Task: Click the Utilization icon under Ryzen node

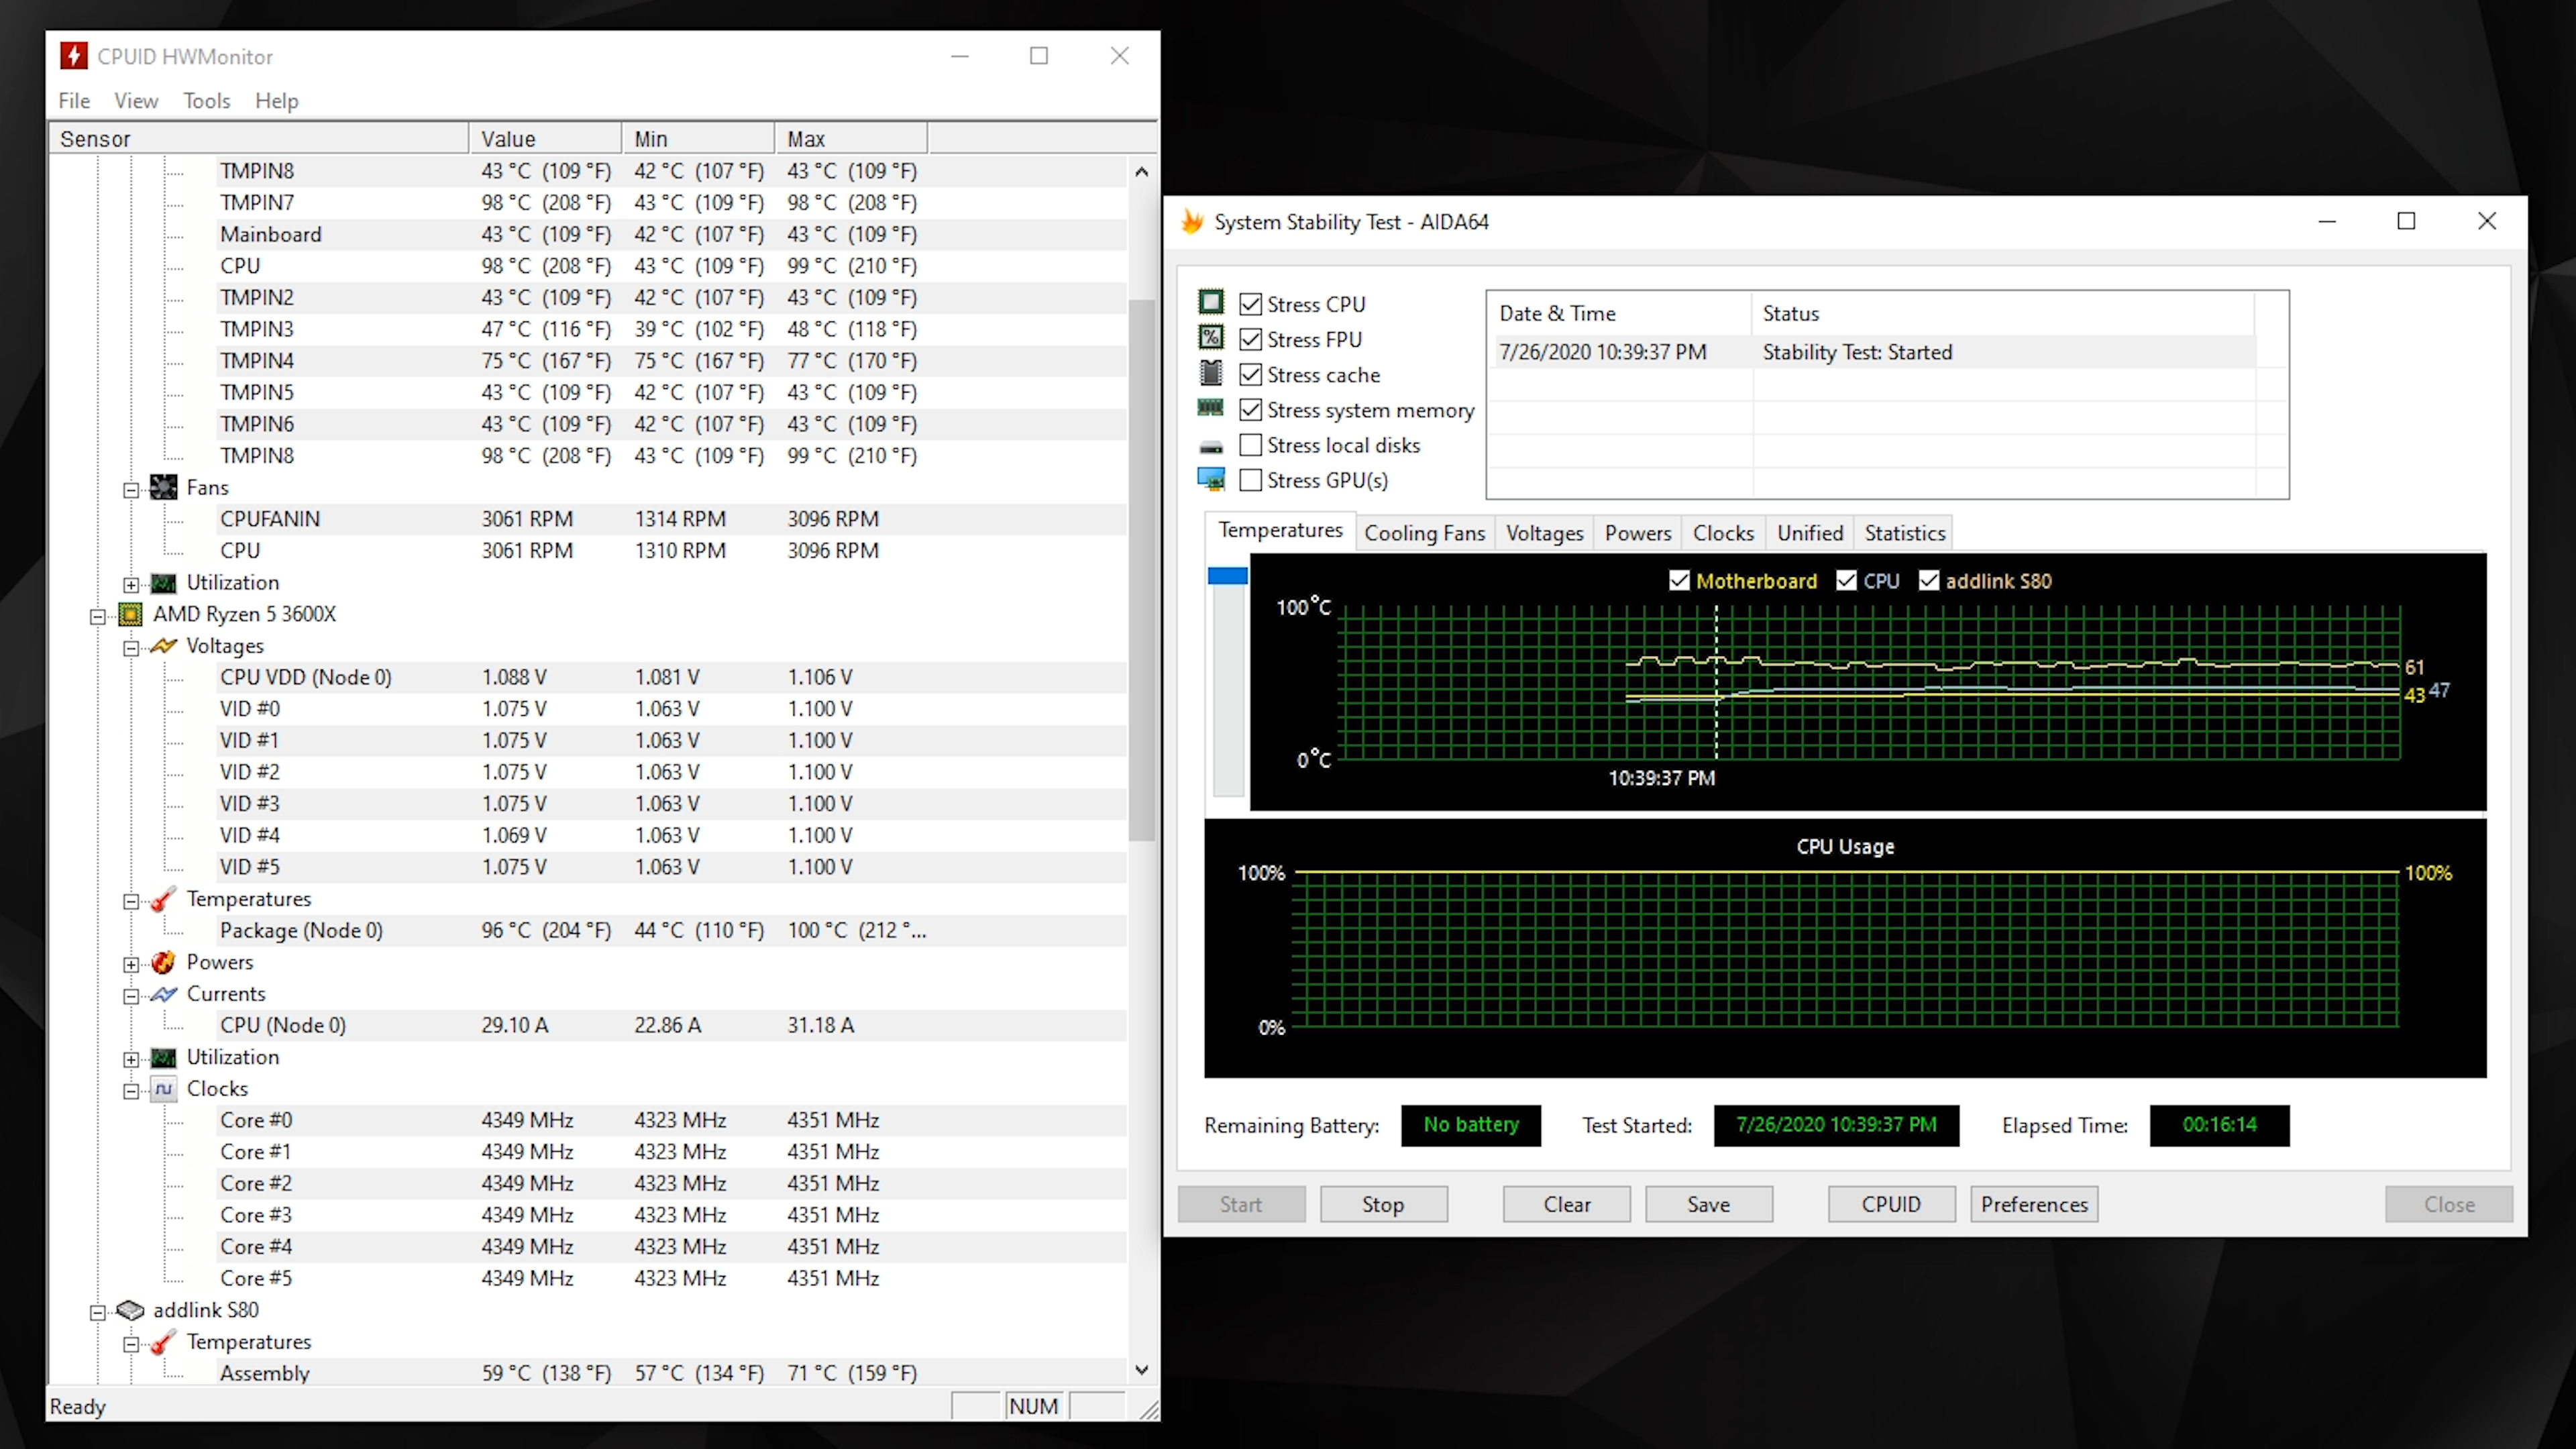Action: (x=163, y=1057)
